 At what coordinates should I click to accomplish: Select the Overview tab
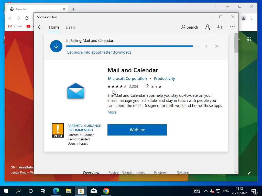[91, 173]
